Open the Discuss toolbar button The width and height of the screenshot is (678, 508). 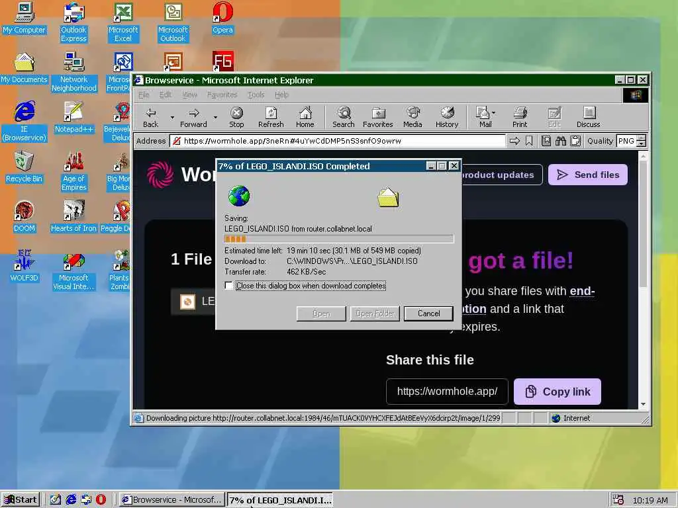(x=589, y=117)
